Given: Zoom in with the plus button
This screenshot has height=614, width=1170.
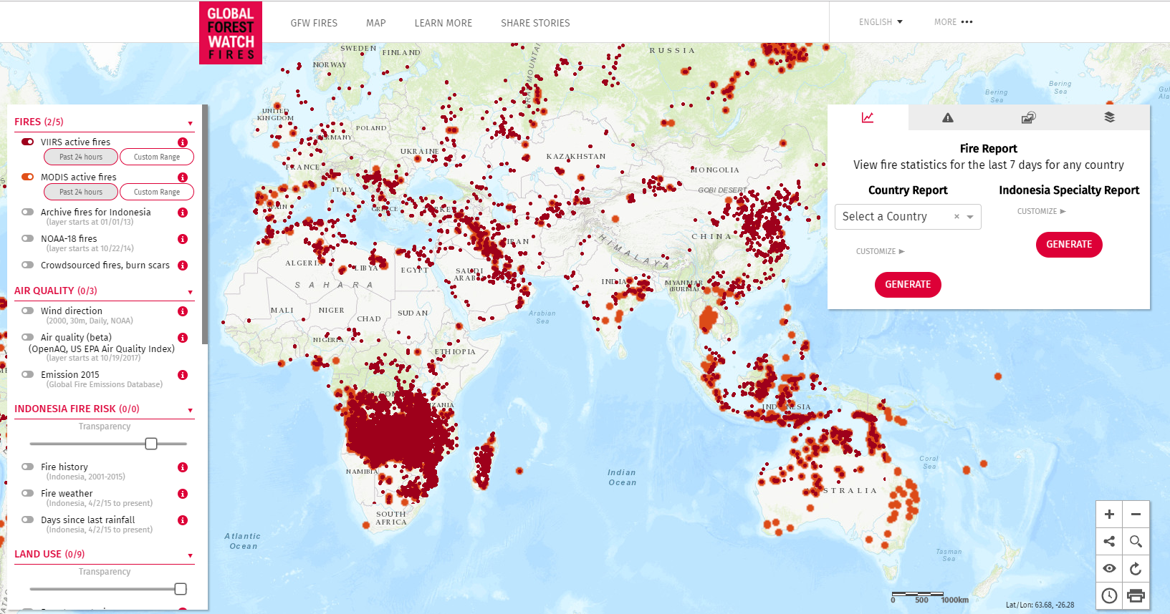Looking at the screenshot, I should (1109, 515).
